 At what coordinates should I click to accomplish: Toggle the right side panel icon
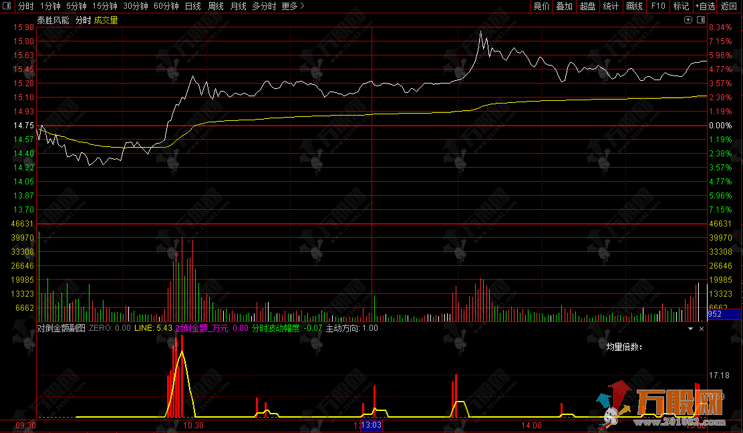click(x=701, y=20)
